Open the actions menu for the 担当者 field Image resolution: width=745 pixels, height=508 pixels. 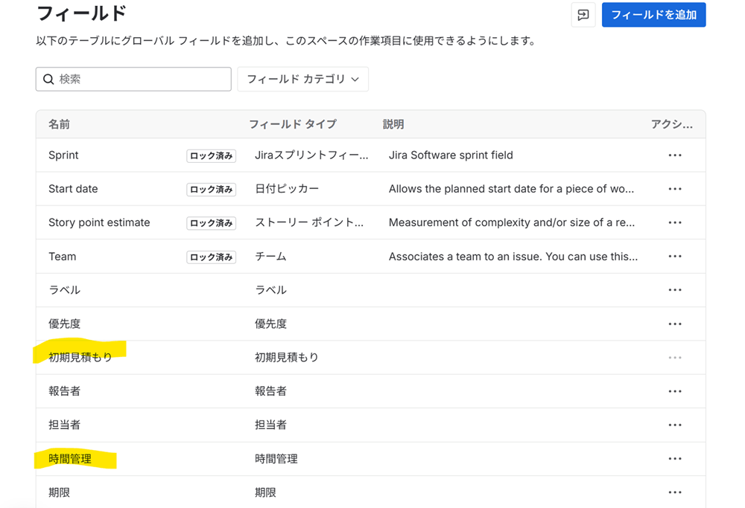675,425
